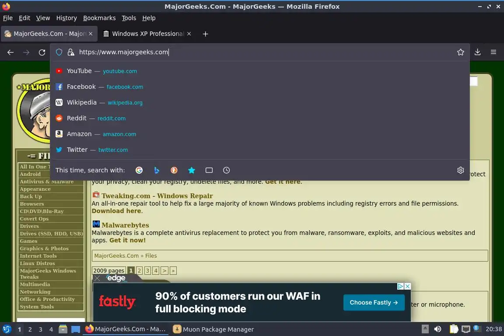
Task: Open the volume speaker tray icon
Action: (437, 329)
